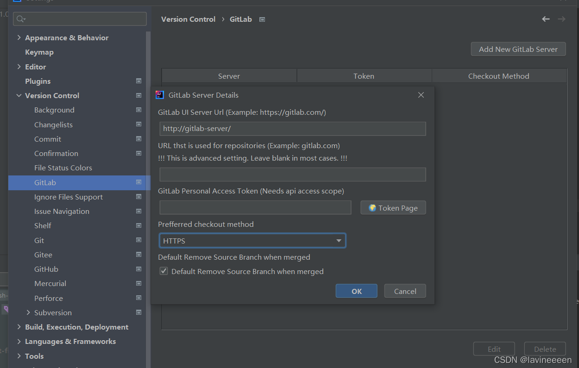Click project-level icon beside Version Control
Image resolution: width=579 pixels, height=368 pixels.
tap(138, 95)
